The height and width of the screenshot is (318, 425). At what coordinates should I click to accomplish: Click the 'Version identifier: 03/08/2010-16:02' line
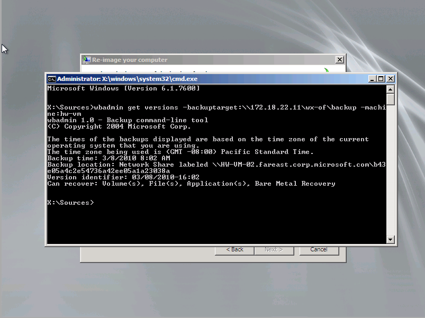(x=123, y=177)
